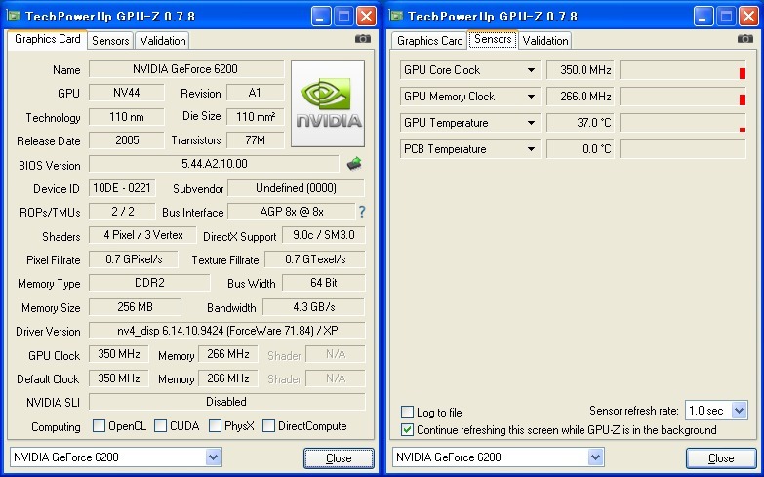
Task: Click the Revision value A1
Action: 256,93
